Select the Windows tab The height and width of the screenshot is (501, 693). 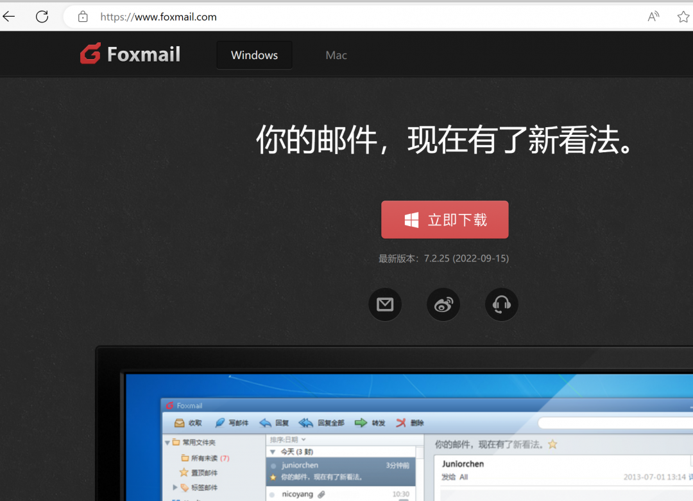point(254,55)
